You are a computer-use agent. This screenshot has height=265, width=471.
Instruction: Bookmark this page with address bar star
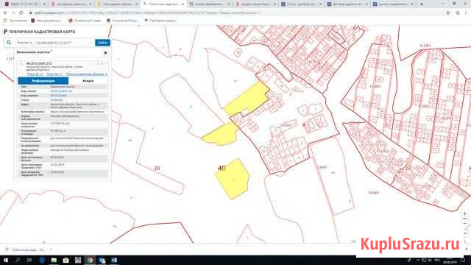click(x=448, y=13)
